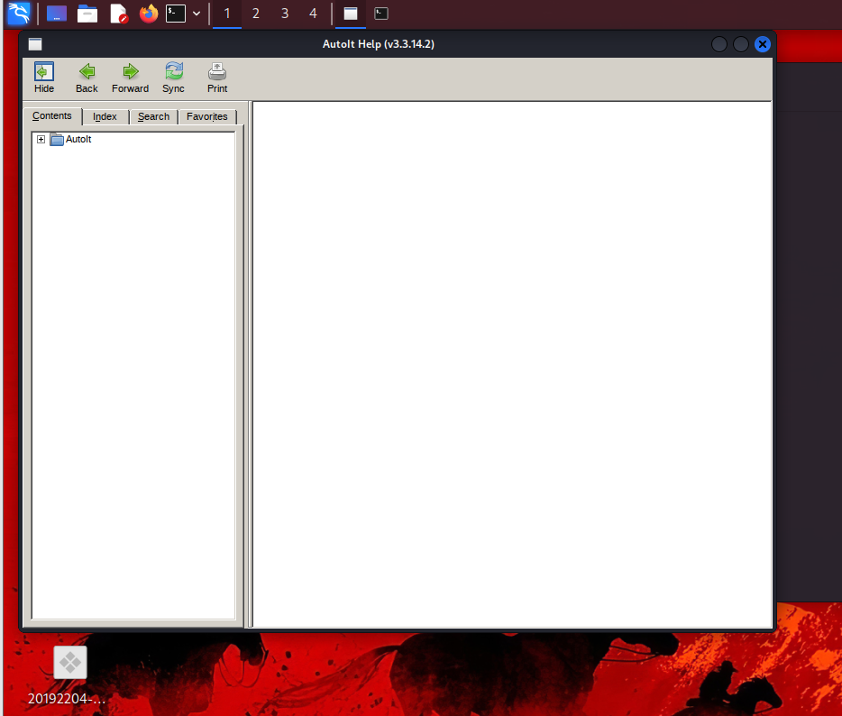Show desktop via the blue panel icon
Viewport: 842px width, 716px height.
[x=57, y=14]
